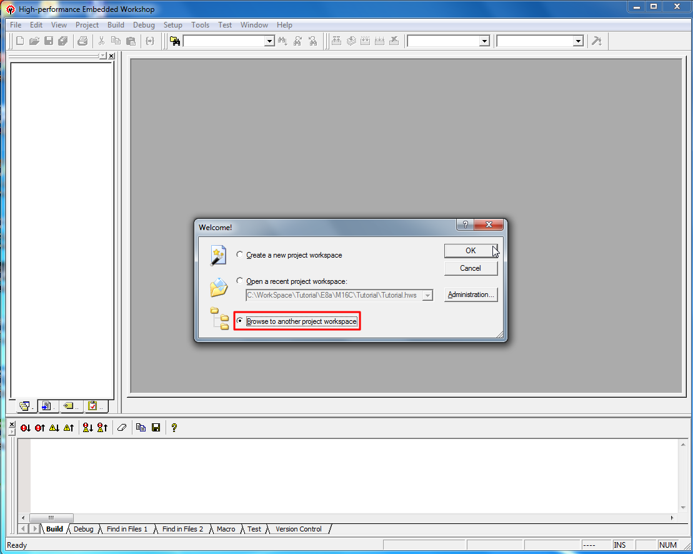Image resolution: width=693 pixels, height=554 pixels.
Task: Click the Launch Debugger hammer icon
Action: click(597, 41)
